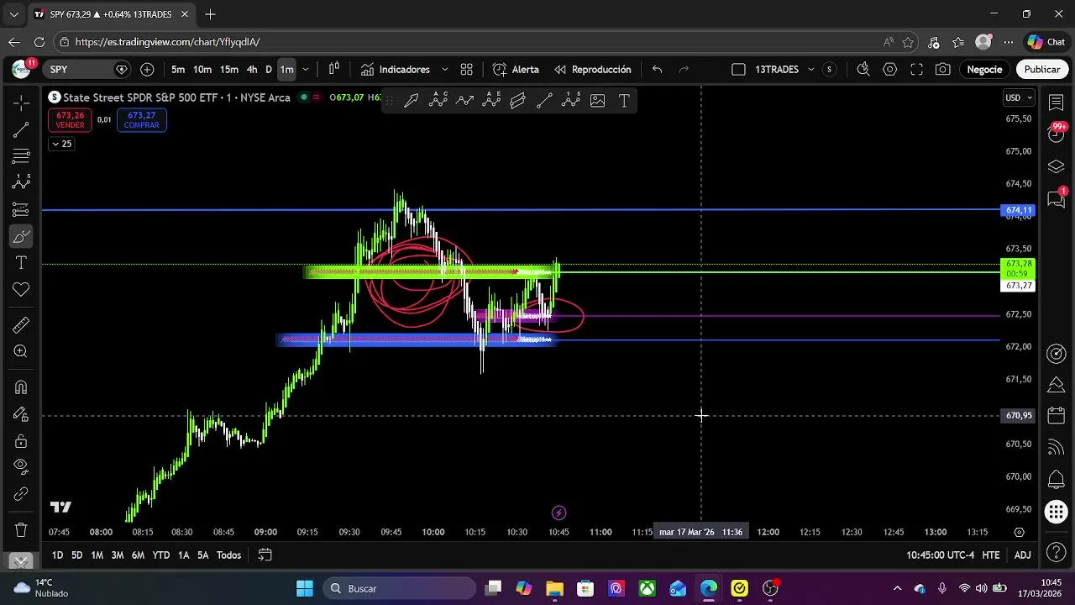Toggle stay in drawing mode pencil-lock

click(21, 414)
